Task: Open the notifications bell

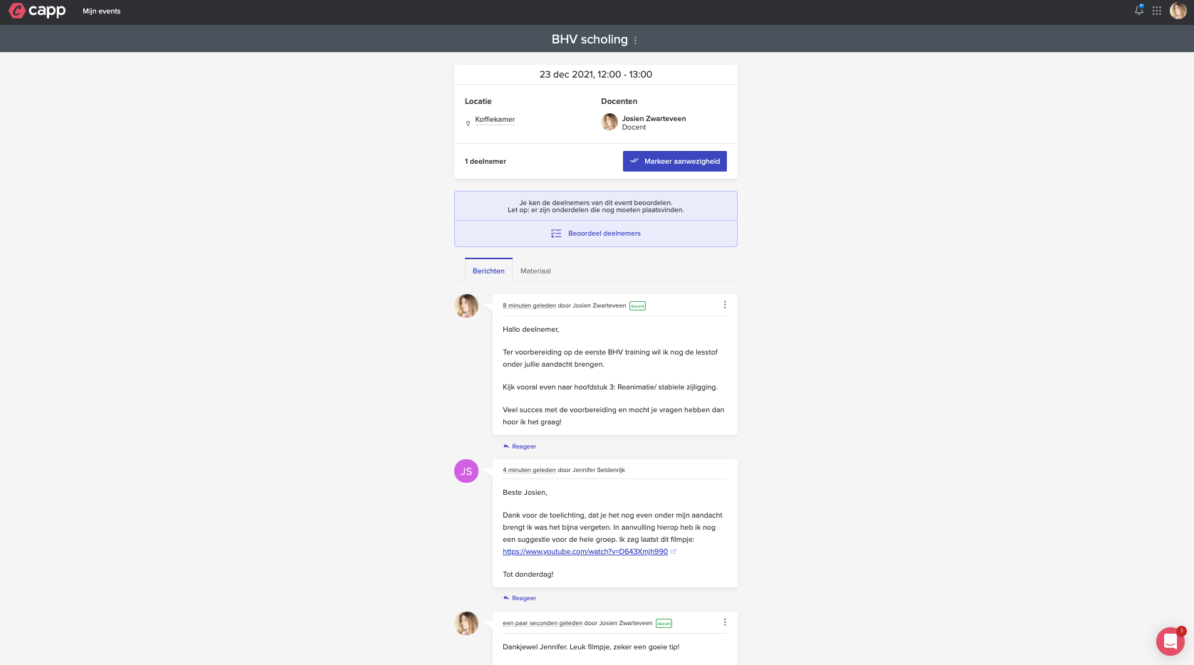Action: coord(1138,11)
